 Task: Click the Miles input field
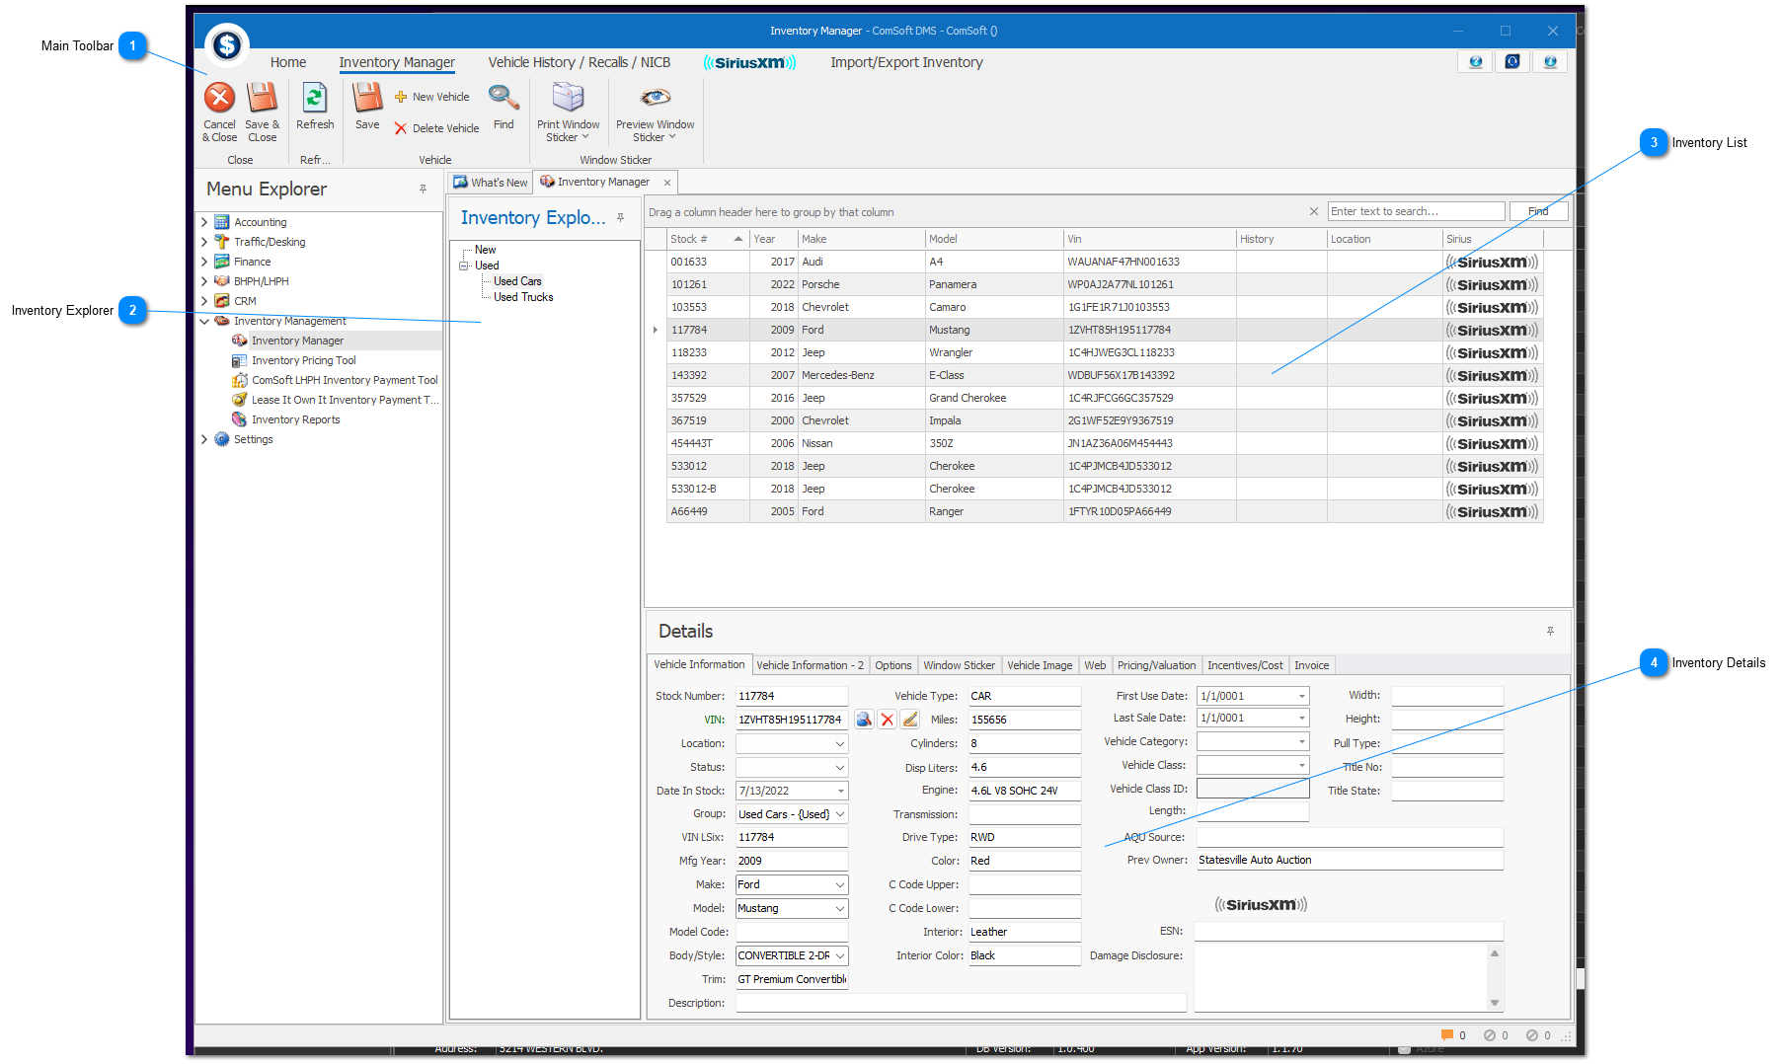point(1024,720)
